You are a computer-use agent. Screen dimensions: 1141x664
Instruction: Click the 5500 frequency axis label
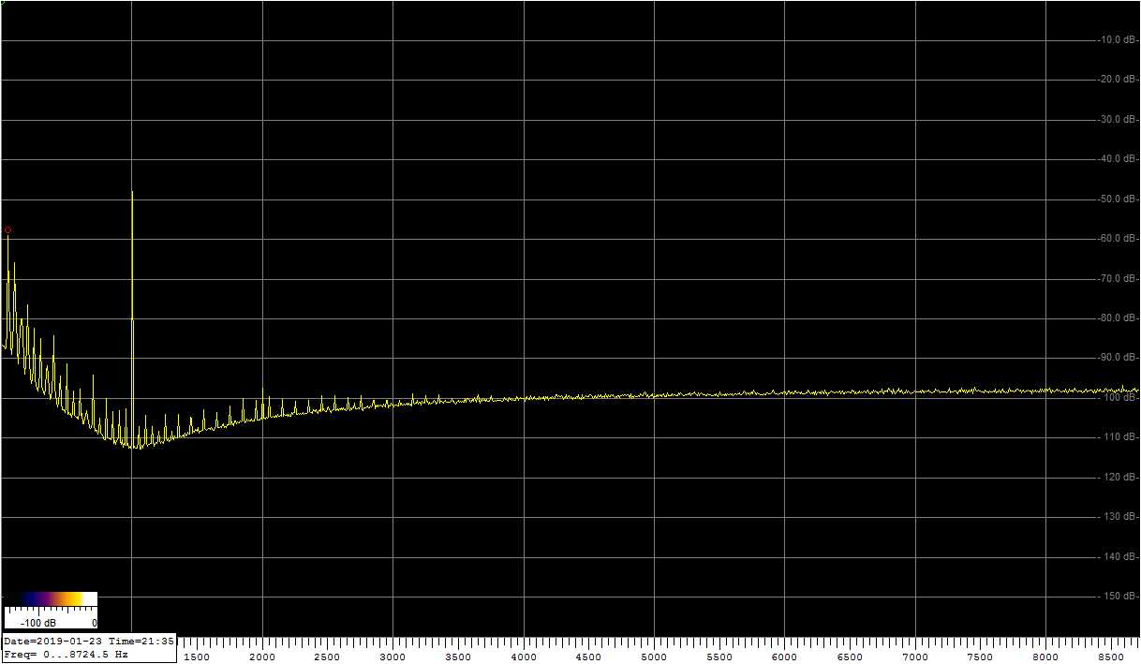pyautogui.click(x=719, y=657)
